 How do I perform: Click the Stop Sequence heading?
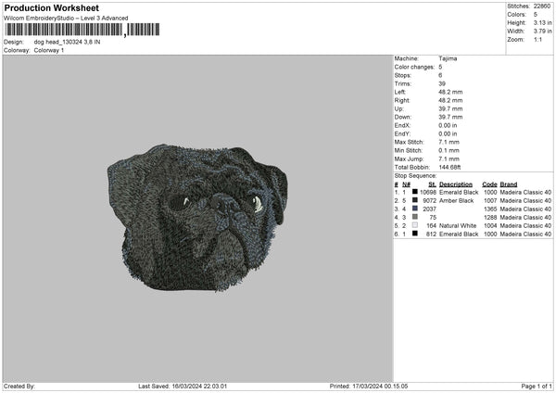click(415, 174)
